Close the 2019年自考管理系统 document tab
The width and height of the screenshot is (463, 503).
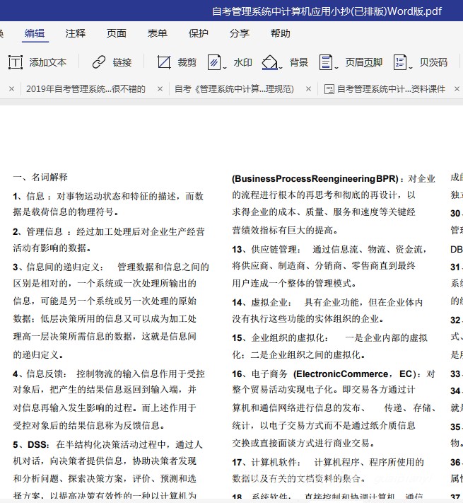tap(160, 89)
